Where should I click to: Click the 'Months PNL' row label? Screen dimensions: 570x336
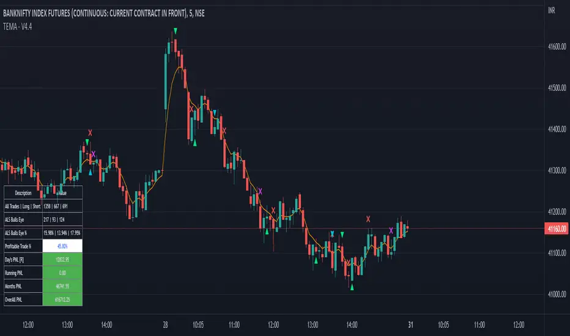click(23, 287)
